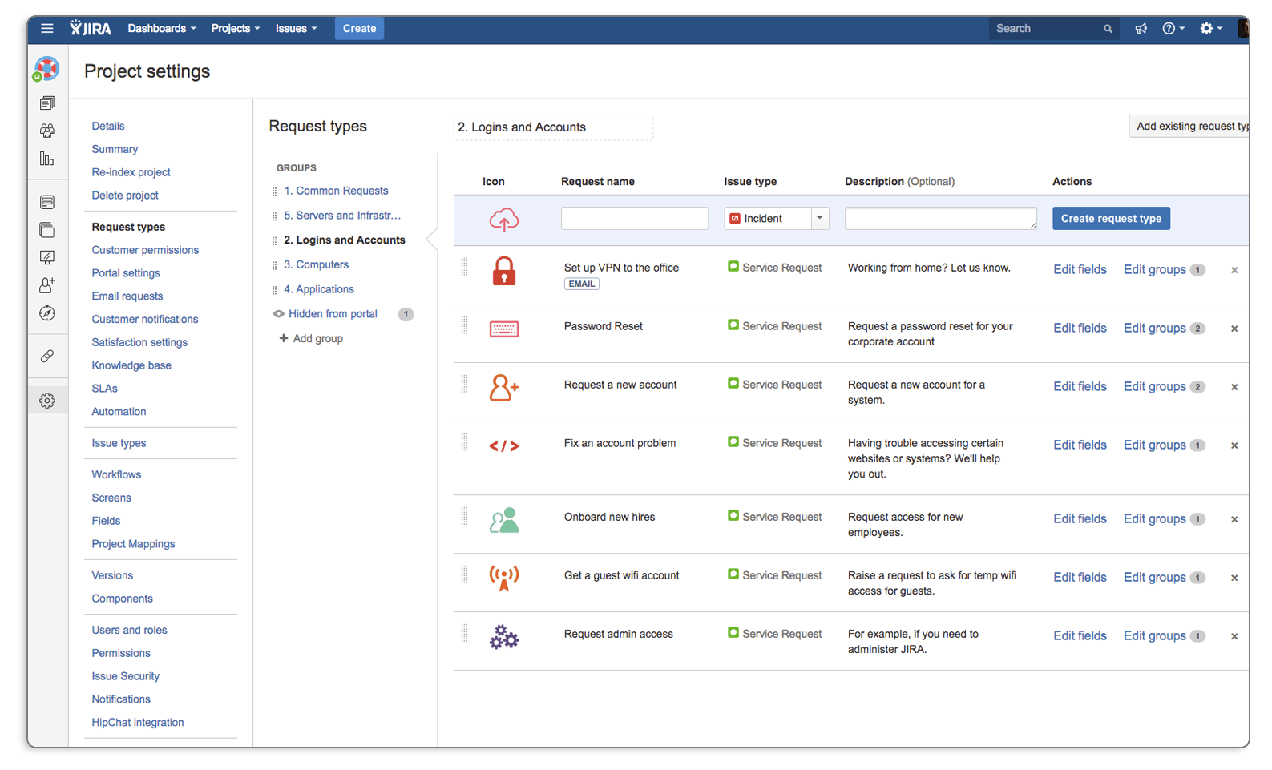Open the Automation settings link
The height and width of the screenshot is (770, 1272).
click(x=119, y=412)
